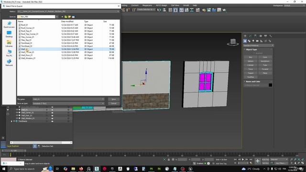The width and height of the screenshot is (306, 172).
Task: Click the Cancel button in export dialog
Action: click(114, 103)
